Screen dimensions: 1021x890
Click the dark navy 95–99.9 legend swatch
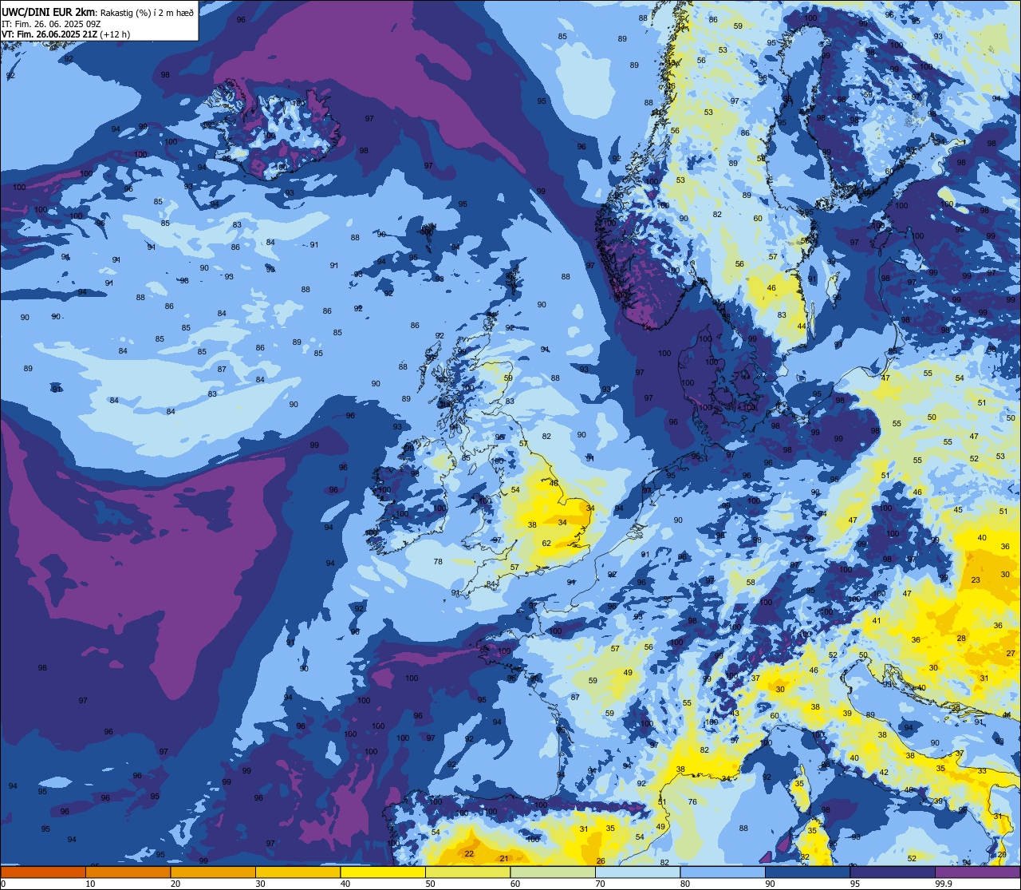pyautogui.click(x=893, y=872)
